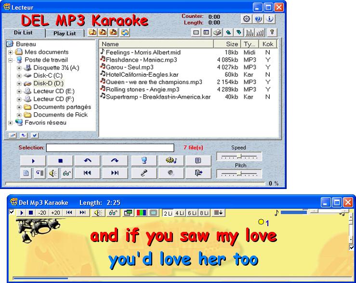
Task: Click the print icon in file toolbar
Action: tap(217, 32)
